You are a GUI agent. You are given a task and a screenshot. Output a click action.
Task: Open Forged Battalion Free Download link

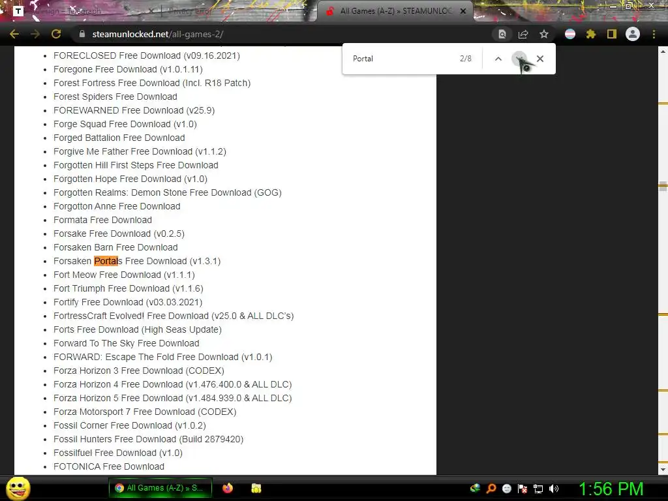point(119,138)
